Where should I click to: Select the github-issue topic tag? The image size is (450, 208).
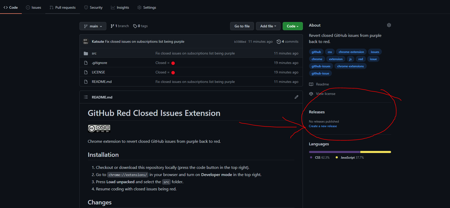coord(320,73)
